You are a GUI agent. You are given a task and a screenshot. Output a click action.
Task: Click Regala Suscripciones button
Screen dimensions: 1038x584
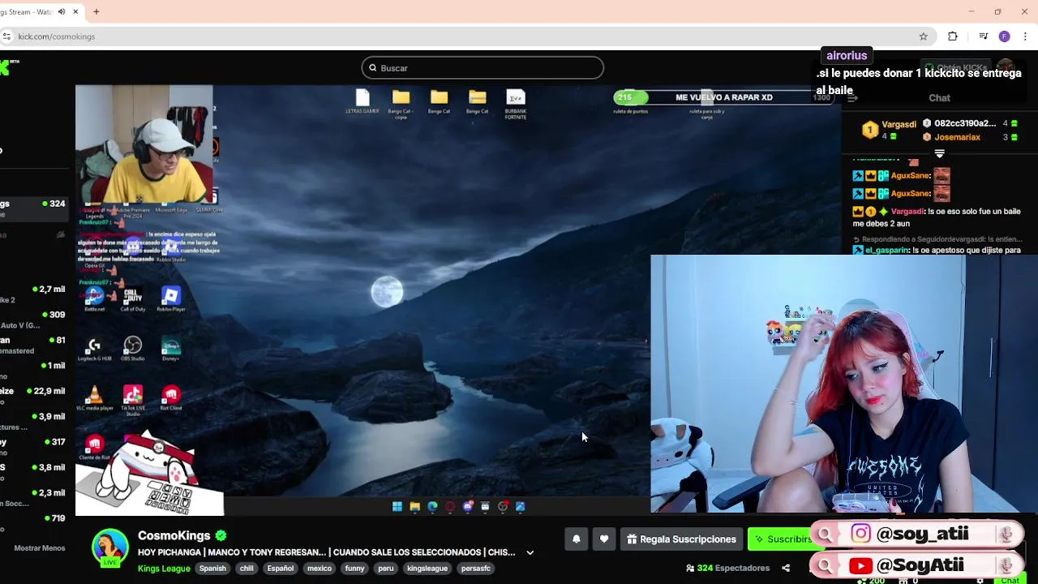click(x=681, y=539)
